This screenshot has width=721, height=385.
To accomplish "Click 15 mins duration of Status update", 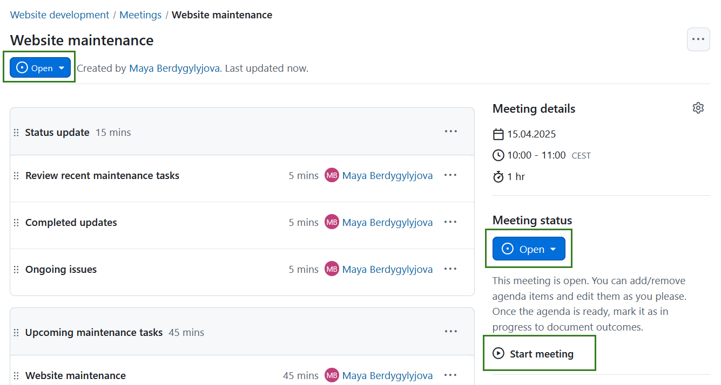I will [x=113, y=132].
